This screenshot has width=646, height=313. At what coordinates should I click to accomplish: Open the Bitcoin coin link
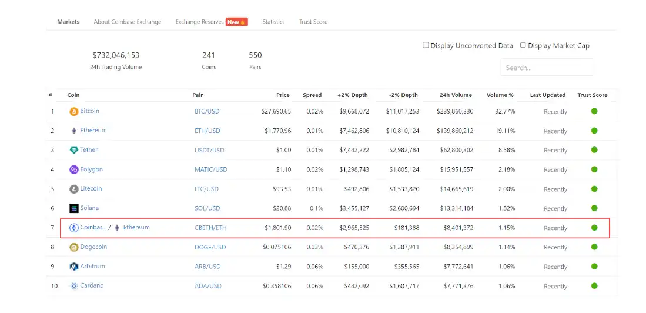tap(89, 111)
